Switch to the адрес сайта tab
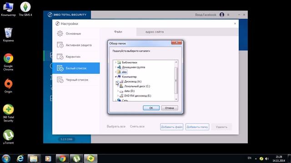 pyautogui.click(x=155, y=32)
